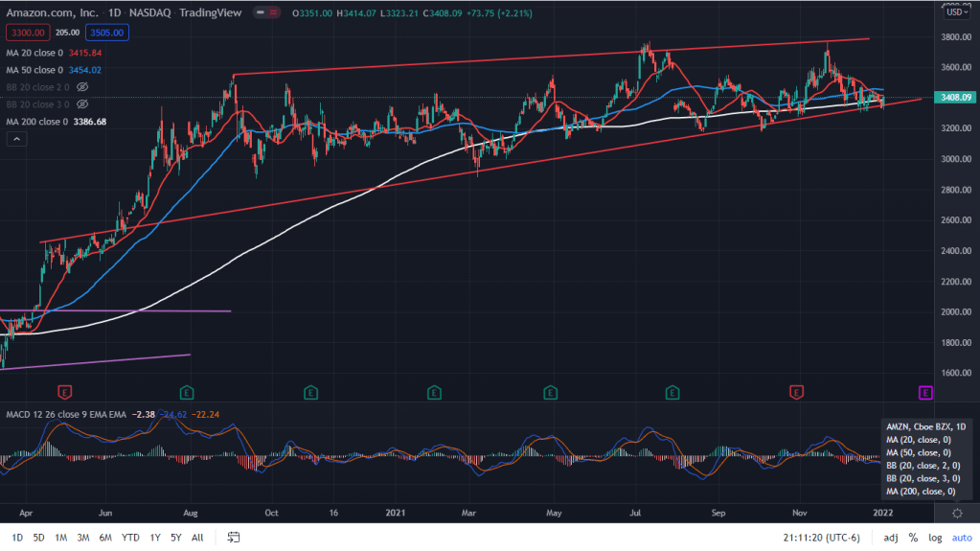980x551 pixels.
Task: Toggle log scale mode
Action: (936, 538)
